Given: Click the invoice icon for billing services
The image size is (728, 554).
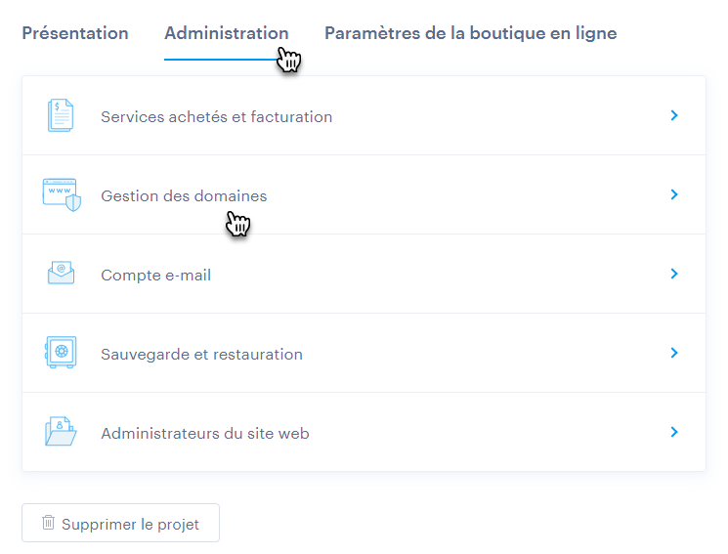Looking at the screenshot, I should click(61, 116).
